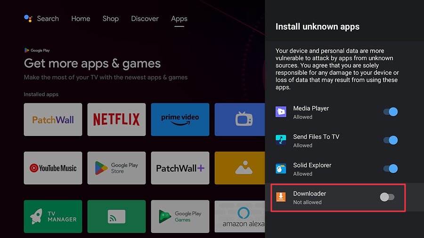Click the Media Player app icon
The image size is (424, 238).
pos(281,112)
